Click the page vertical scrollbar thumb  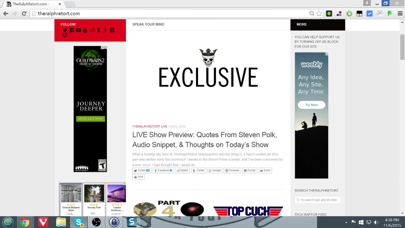coord(402,47)
